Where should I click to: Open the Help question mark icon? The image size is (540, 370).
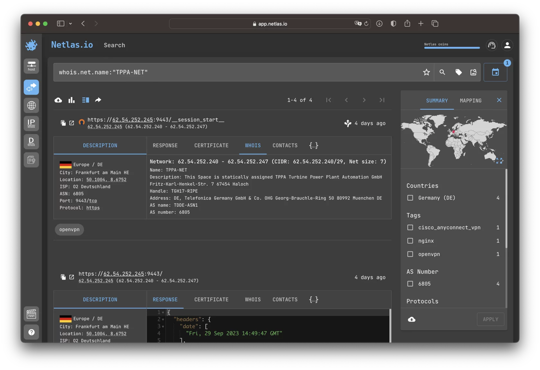pos(31,332)
